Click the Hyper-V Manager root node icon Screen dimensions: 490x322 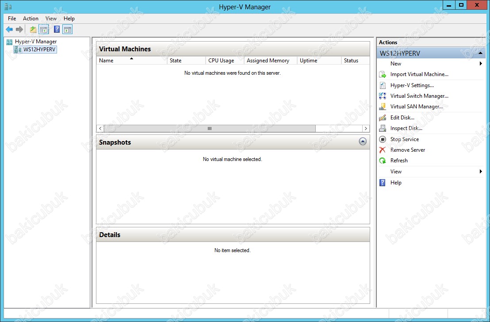pos(9,42)
